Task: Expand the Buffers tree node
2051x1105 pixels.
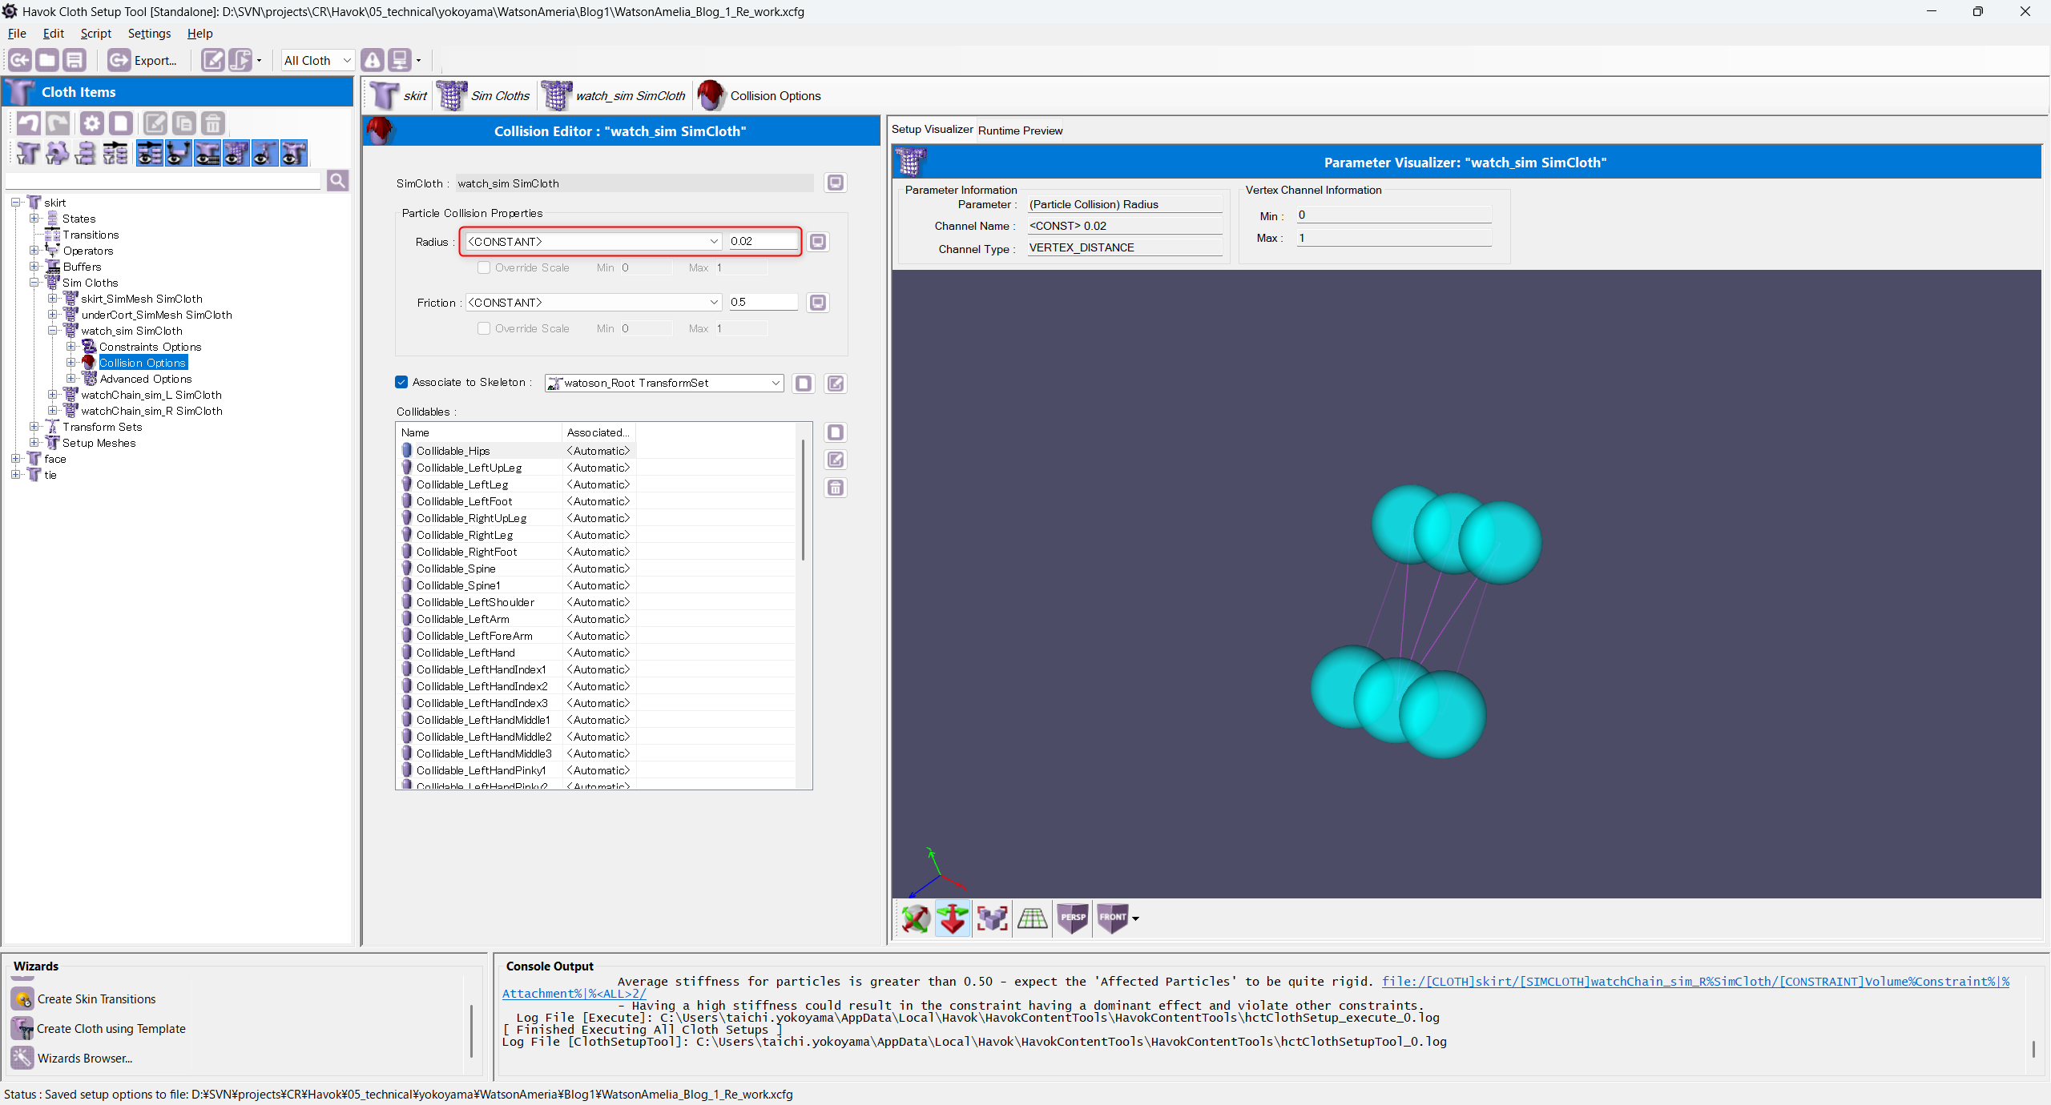Action: [34, 267]
